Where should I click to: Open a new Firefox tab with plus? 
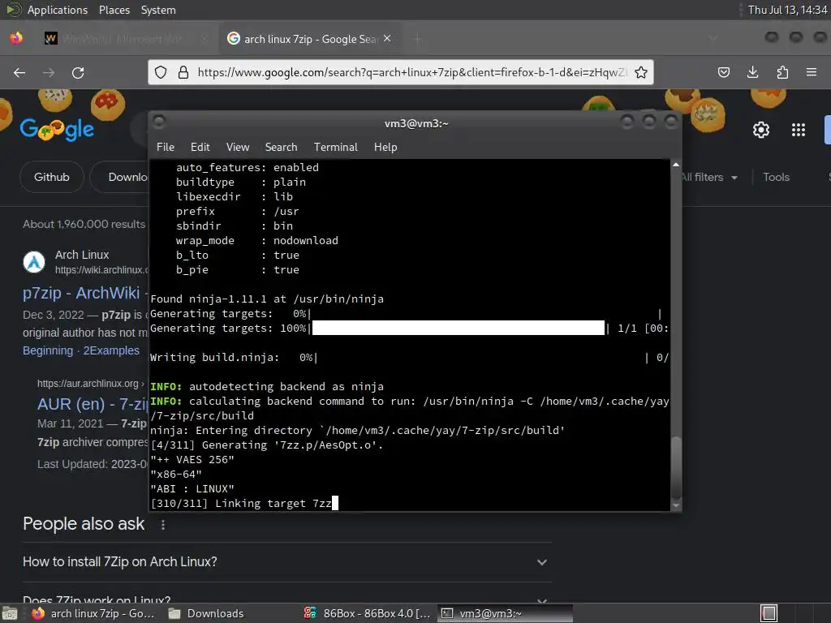pos(418,39)
